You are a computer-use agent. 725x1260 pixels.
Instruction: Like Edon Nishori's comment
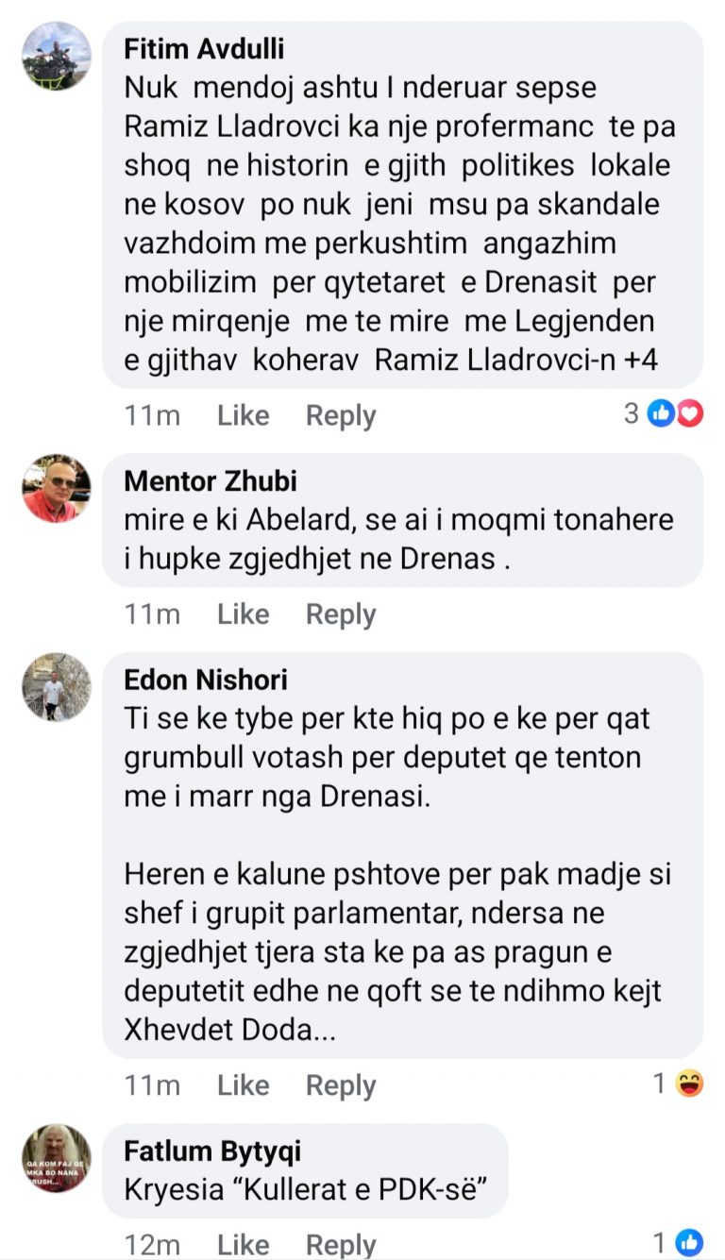[243, 1085]
